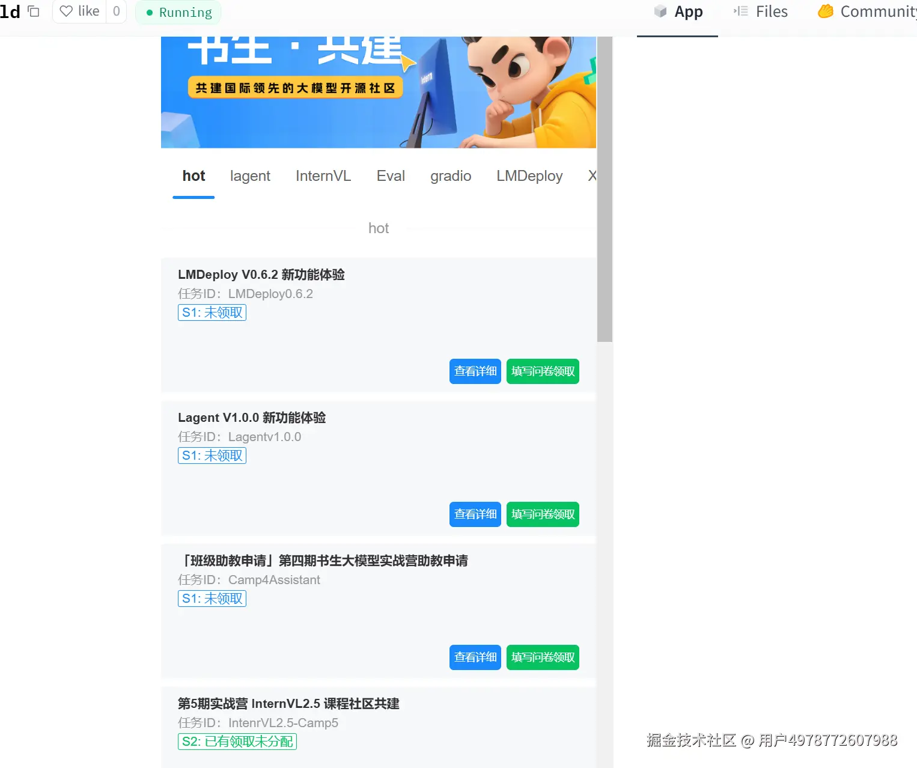Click the title '第四期书生大模型实战营助教申请'

[373, 561]
